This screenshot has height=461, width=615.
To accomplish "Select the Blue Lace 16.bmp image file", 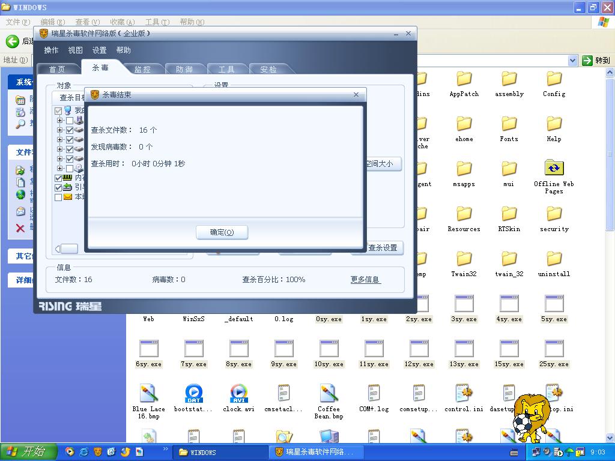I will pyautogui.click(x=149, y=393).
